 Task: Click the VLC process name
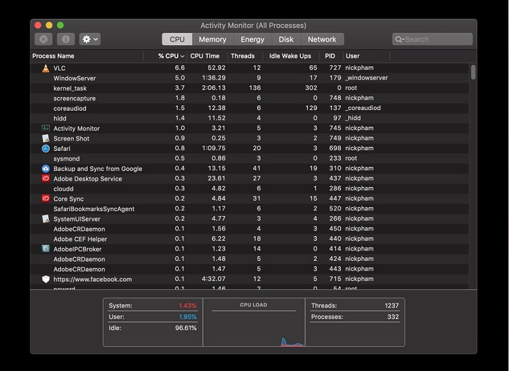coord(59,68)
